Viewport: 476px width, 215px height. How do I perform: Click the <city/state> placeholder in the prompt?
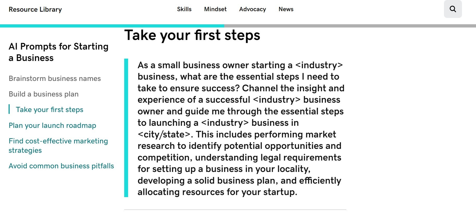pos(164,134)
